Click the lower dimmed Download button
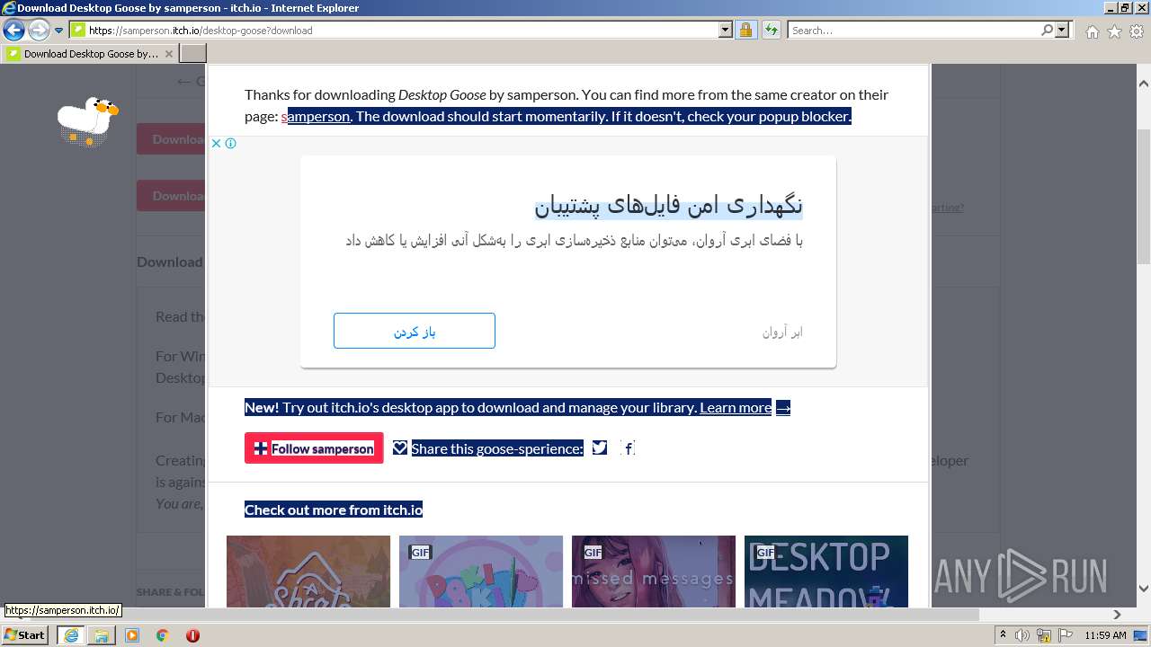Screen dimensions: 1151x647 [x=172, y=196]
